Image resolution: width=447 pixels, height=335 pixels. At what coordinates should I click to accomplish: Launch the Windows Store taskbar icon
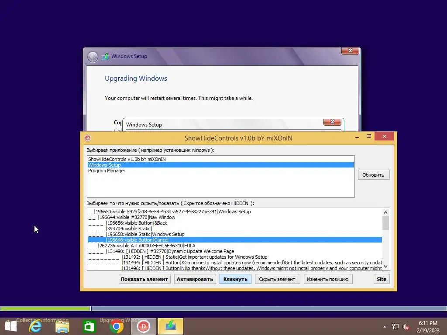click(x=89, y=326)
